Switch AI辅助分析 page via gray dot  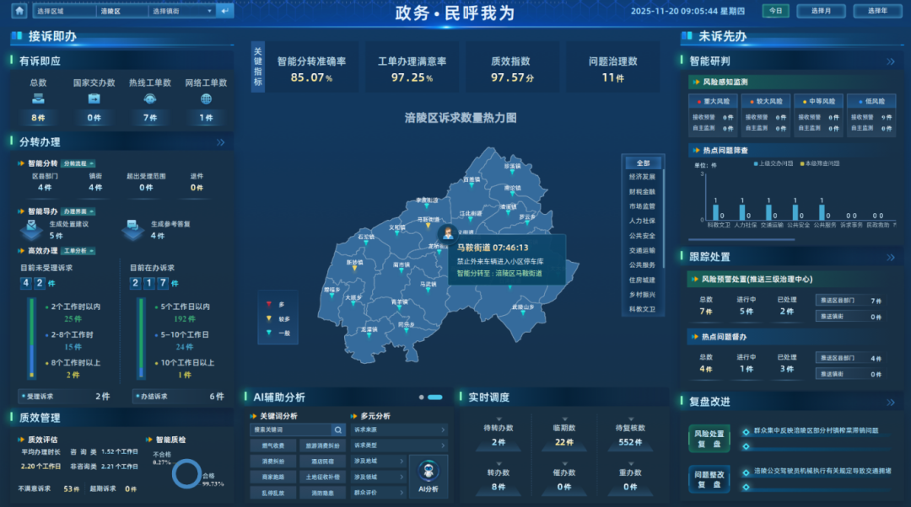point(421,397)
